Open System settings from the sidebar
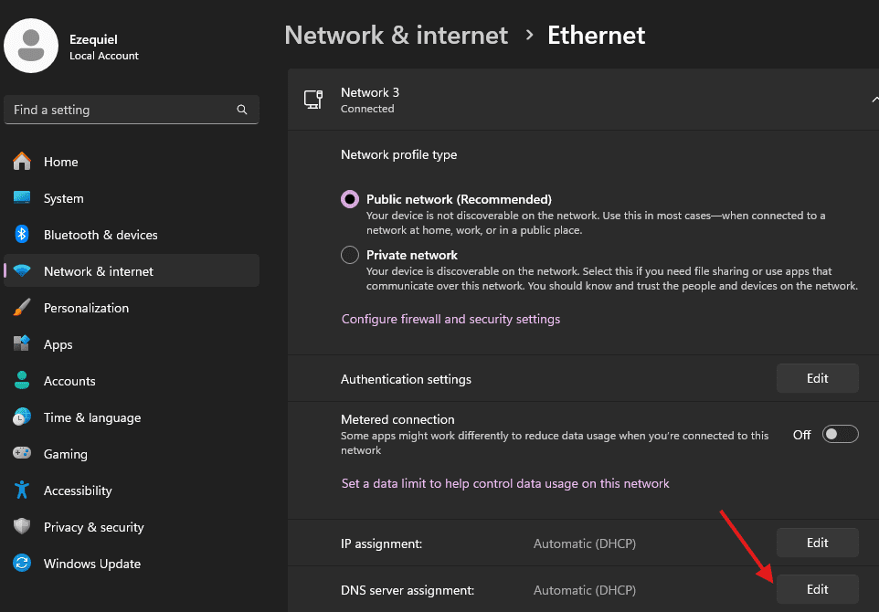Screen dimensions: 879x612 coord(61,198)
